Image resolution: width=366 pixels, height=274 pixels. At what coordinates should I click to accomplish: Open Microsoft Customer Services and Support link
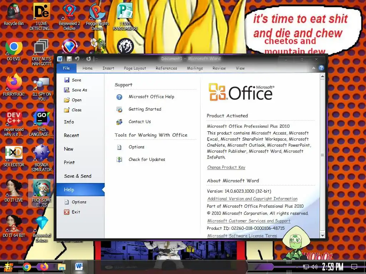tap(249, 221)
